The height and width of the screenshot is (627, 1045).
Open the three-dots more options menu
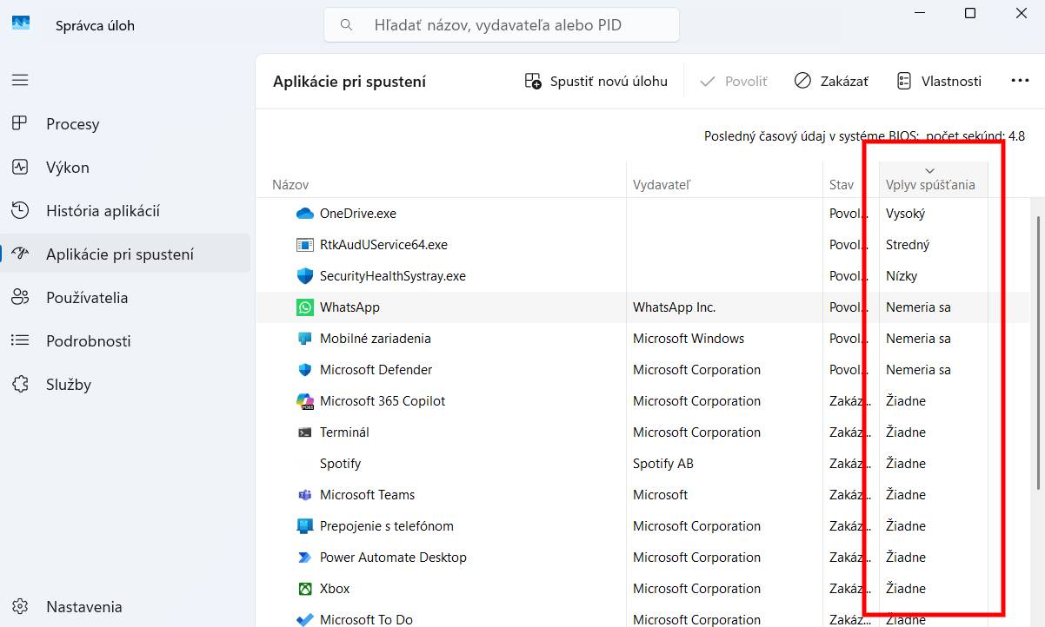[x=1020, y=81]
